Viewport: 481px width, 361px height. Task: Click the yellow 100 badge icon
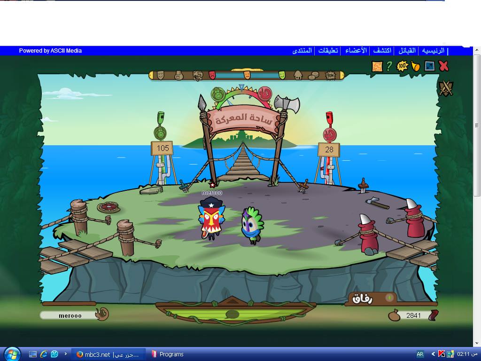pos(402,66)
